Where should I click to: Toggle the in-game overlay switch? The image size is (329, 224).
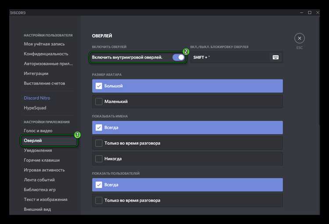(179, 58)
